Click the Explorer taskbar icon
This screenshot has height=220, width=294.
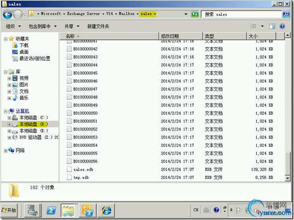[68, 210]
